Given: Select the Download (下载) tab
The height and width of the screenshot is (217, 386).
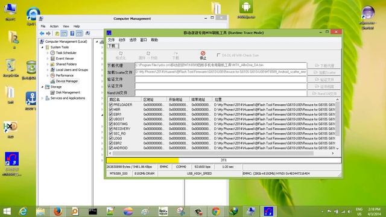Looking at the screenshot, I should pyautogui.click(x=113, y=46).
